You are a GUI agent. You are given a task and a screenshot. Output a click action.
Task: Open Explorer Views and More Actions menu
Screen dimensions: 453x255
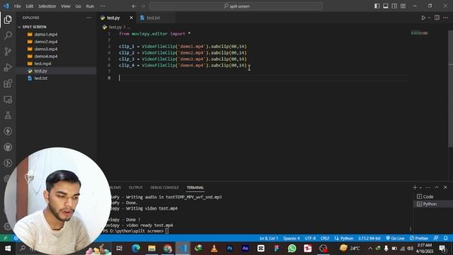[x=88, y=18]
